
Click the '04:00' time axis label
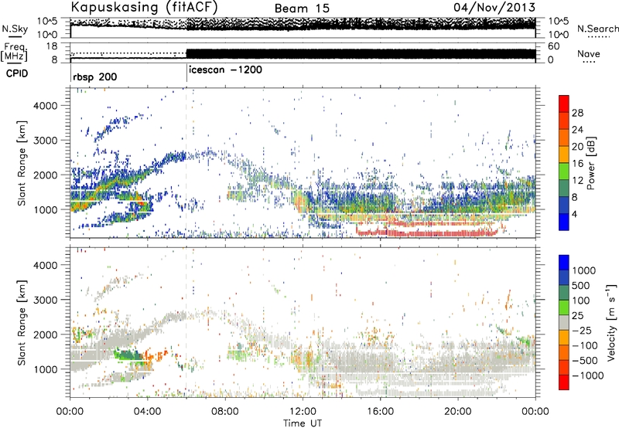pyautogui.click(x=148, y=411)
